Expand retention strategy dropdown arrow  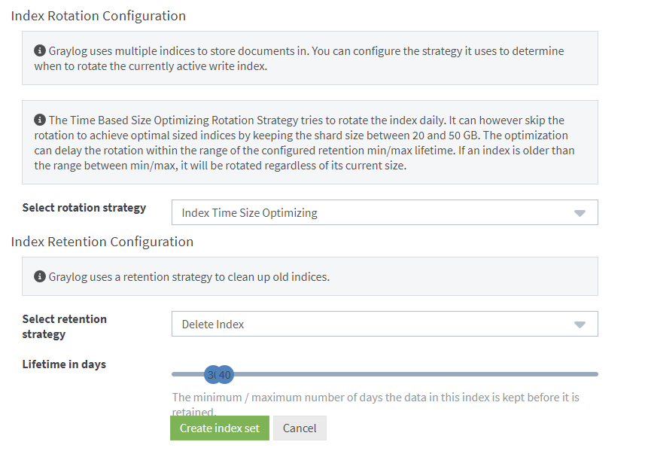pos(580,325)
